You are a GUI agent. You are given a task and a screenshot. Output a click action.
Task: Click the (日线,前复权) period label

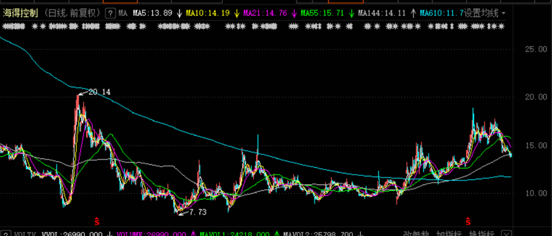pos(73,14)
